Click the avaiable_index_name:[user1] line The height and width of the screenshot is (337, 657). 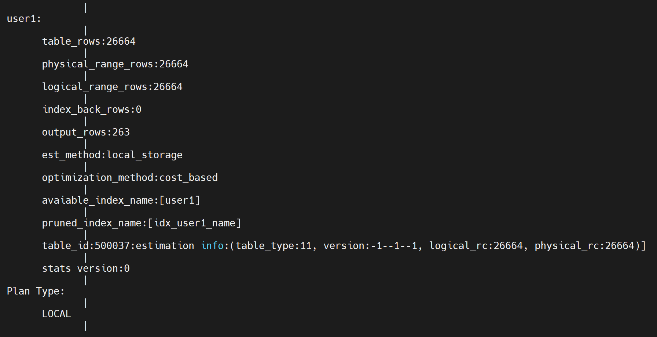(121, 200)
